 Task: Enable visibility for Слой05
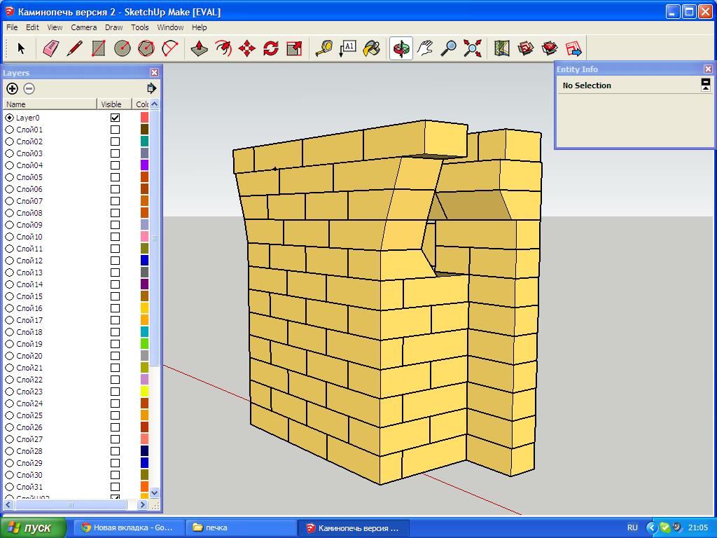[x=115, y=177]
